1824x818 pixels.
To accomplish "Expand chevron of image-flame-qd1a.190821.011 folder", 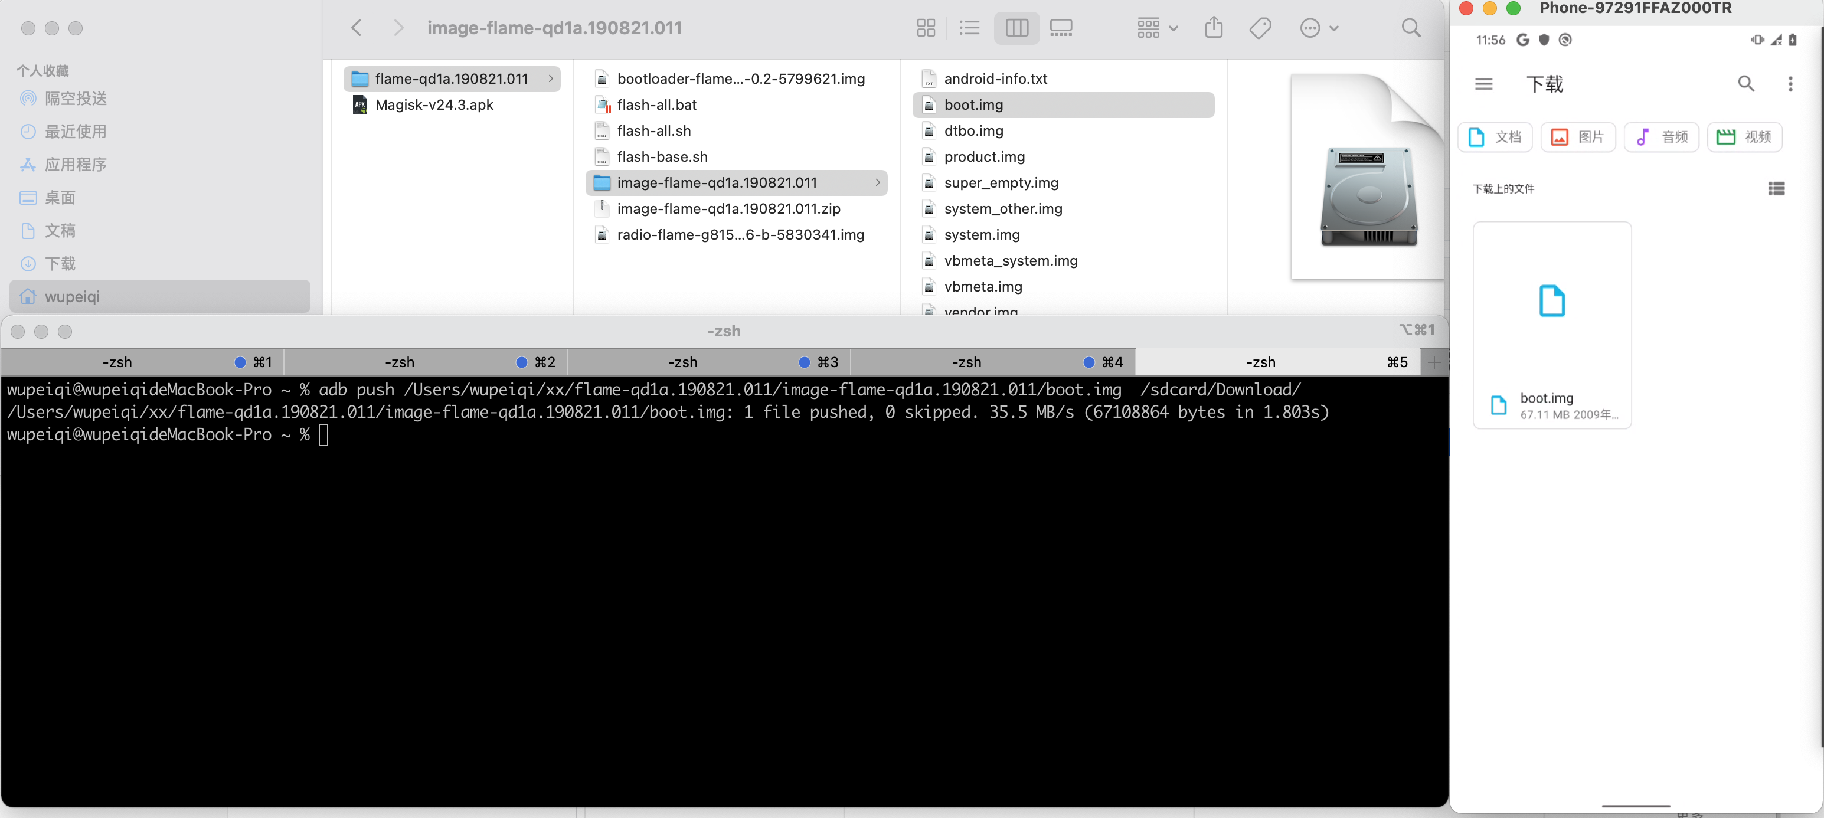I will click(877, 183).
